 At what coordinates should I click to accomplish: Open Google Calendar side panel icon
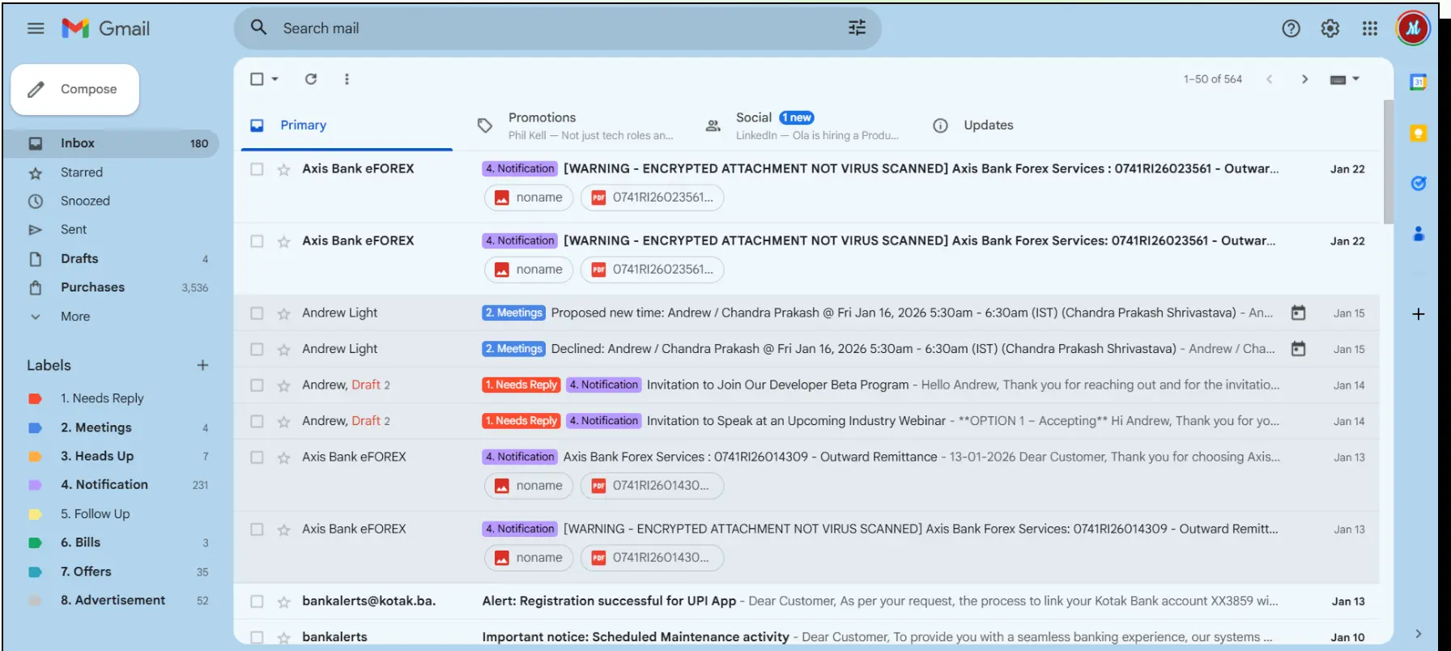[1419, 82]
